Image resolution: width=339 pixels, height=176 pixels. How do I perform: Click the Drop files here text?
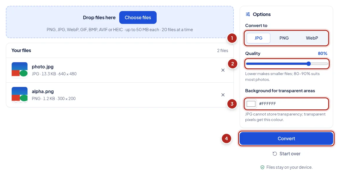99,18
